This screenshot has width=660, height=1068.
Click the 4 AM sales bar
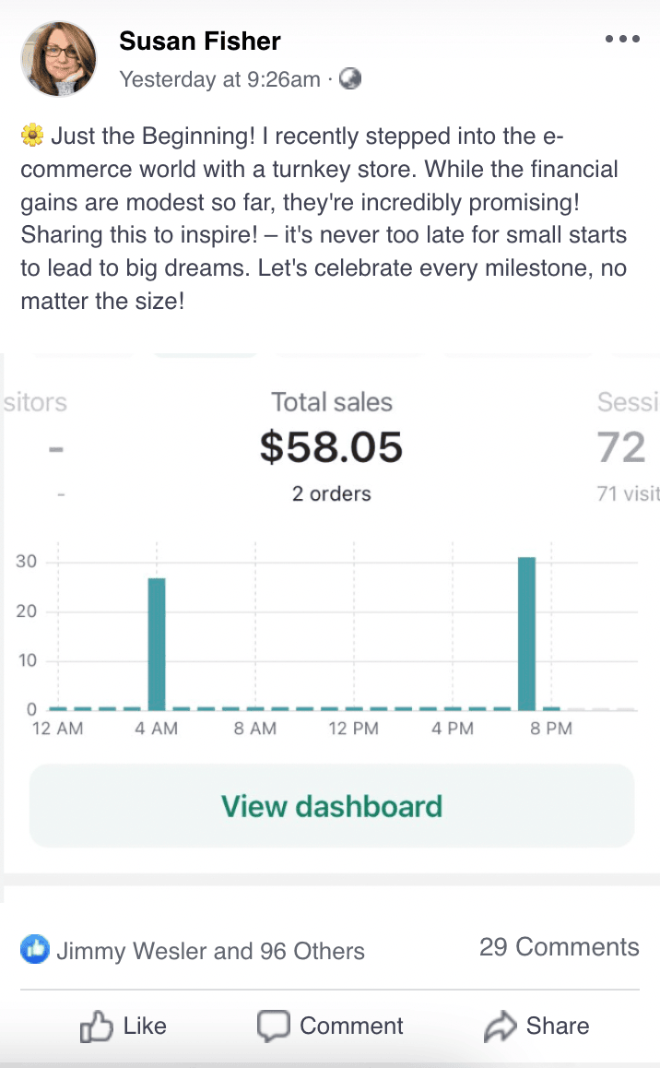[x=157, y=644]
